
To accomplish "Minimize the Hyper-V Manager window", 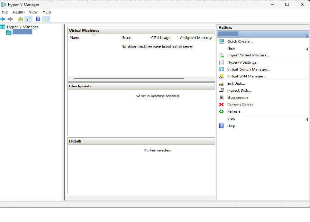I will point(272,4).
